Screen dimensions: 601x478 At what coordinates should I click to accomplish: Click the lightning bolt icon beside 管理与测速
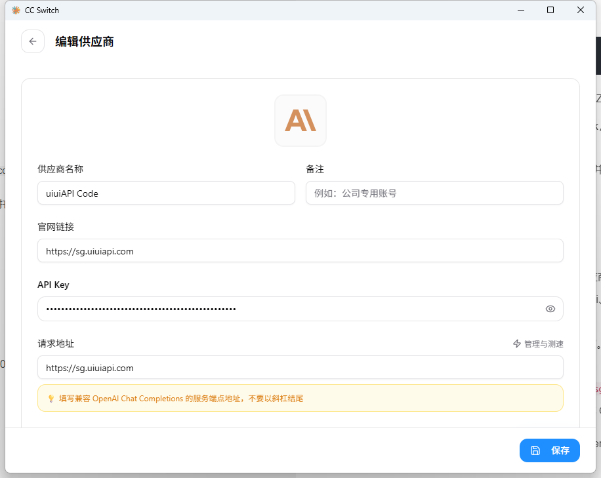click(516, 343)
